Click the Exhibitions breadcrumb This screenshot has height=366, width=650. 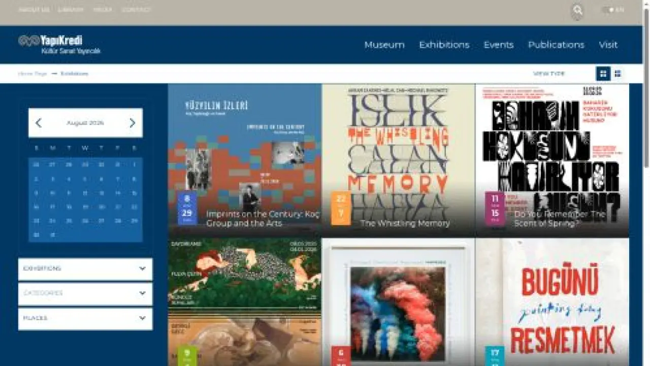click(75, 74)
